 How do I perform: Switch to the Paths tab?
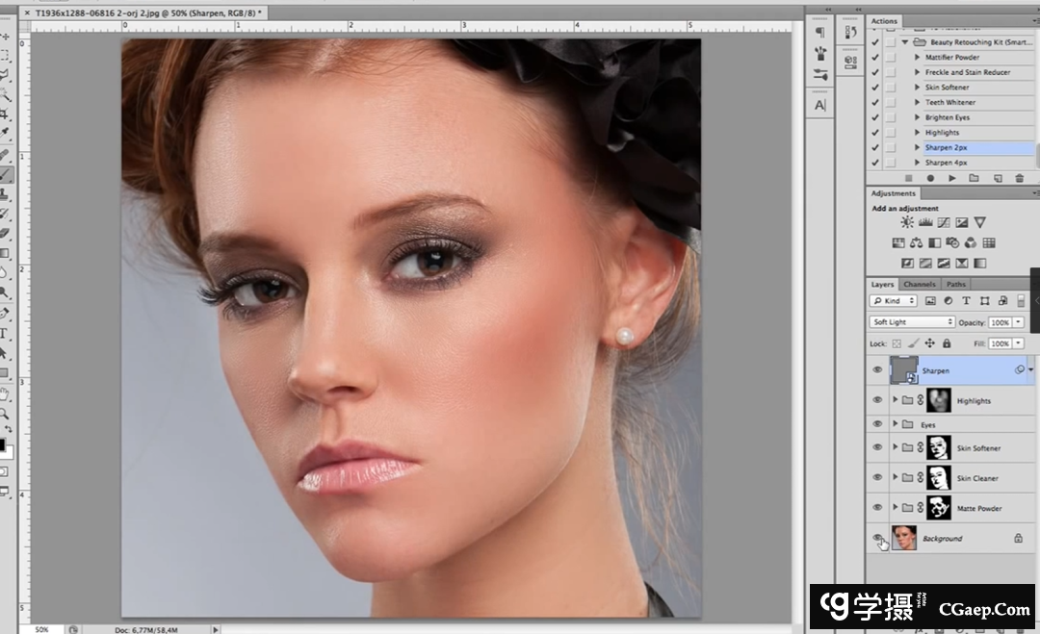coord(955,285)
